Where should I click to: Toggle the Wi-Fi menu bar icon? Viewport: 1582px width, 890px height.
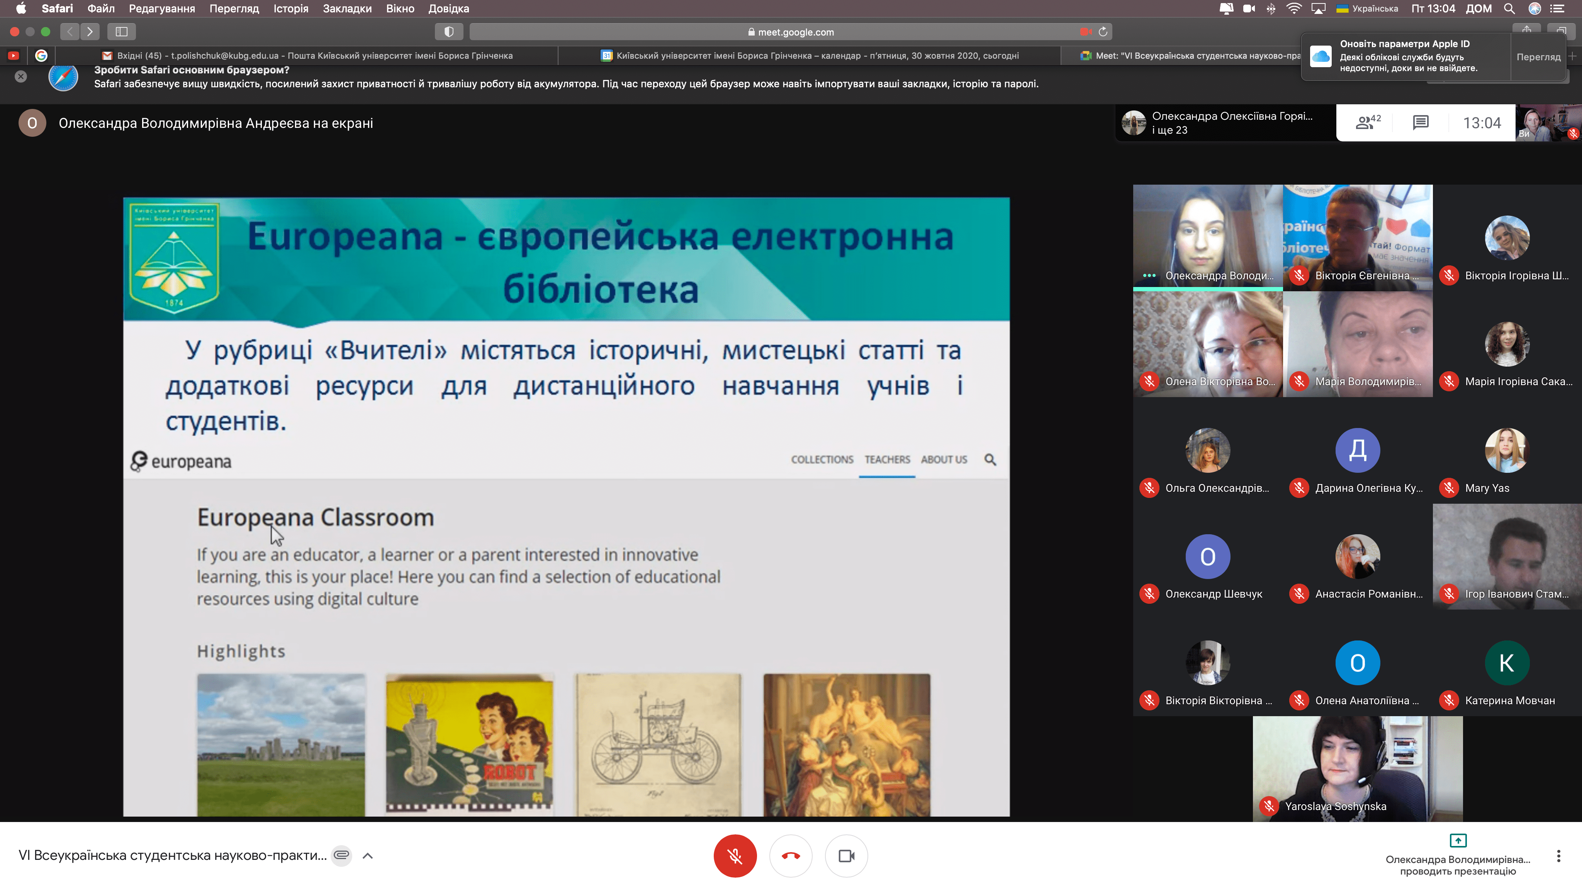click(1293, 8)
